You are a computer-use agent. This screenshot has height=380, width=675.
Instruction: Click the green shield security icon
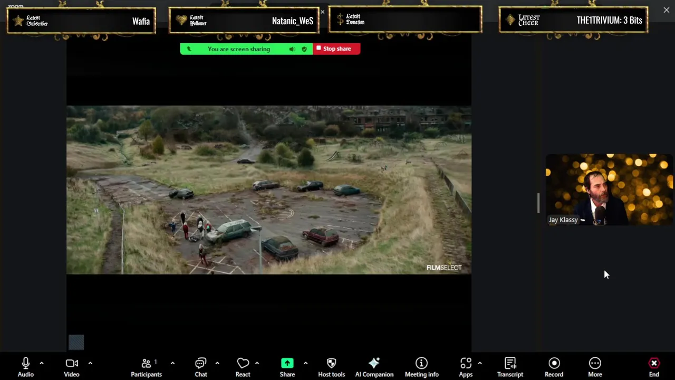304,49
